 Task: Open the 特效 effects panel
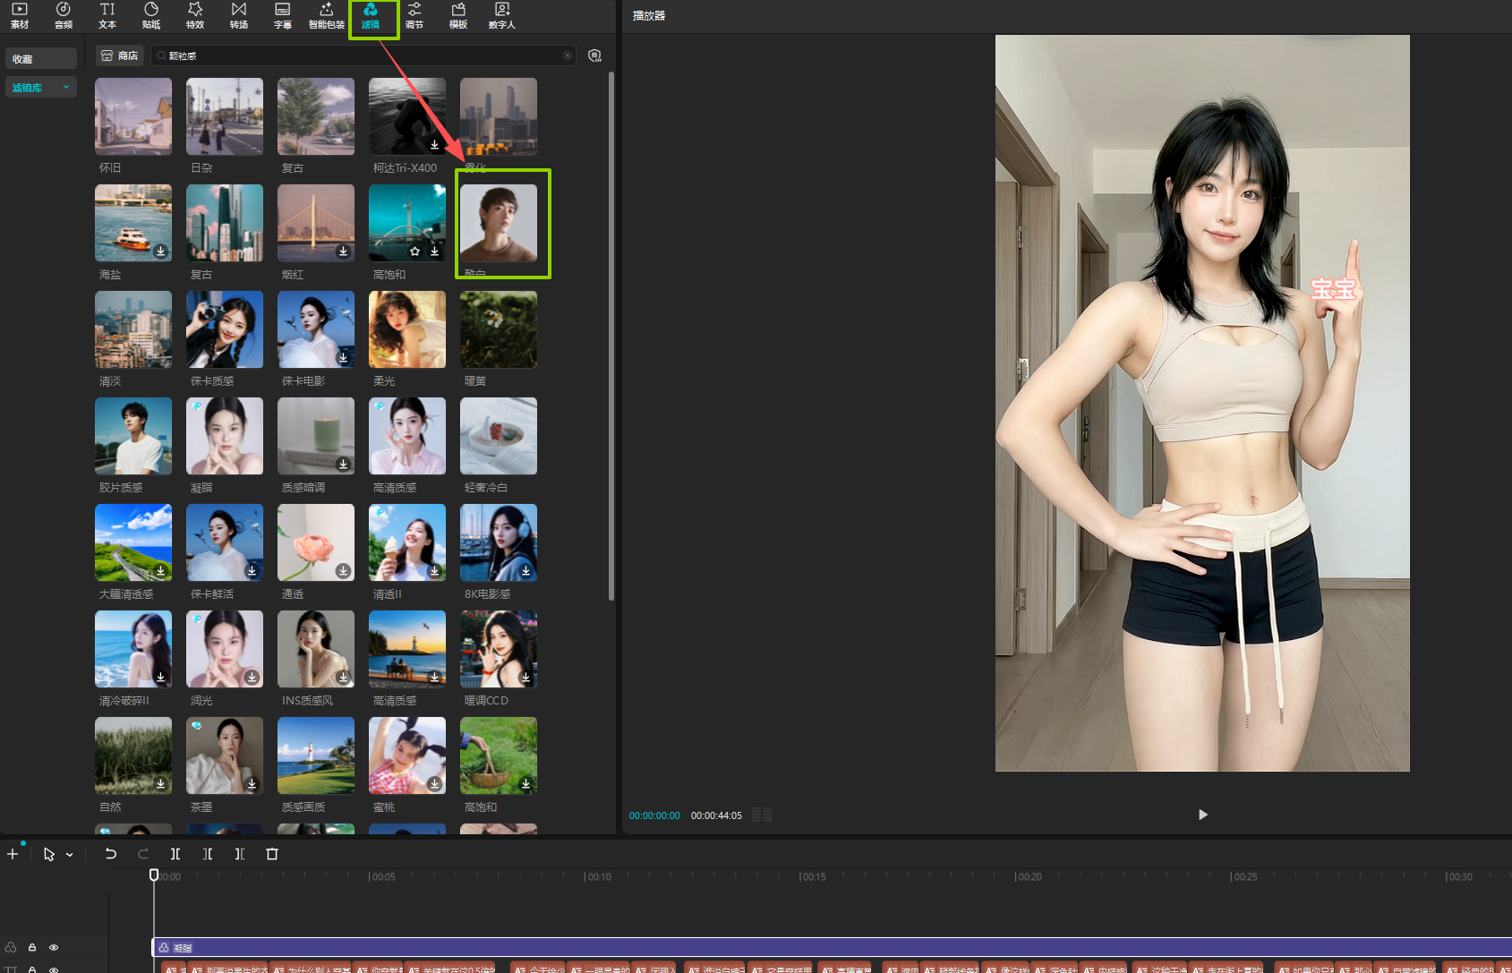click(x=195, y=15)
